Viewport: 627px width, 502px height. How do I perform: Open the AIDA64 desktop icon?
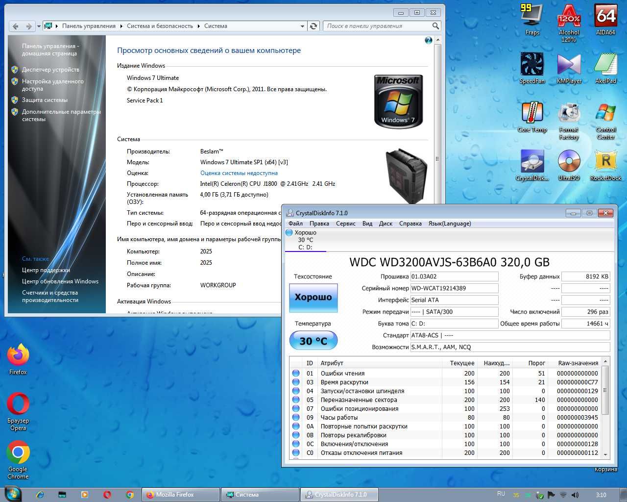click(605, 20)
